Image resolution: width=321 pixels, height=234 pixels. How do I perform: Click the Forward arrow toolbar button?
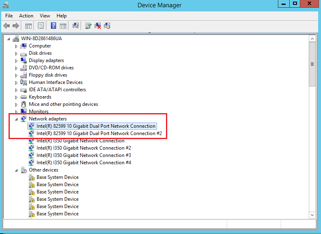(x=16, y=26)
